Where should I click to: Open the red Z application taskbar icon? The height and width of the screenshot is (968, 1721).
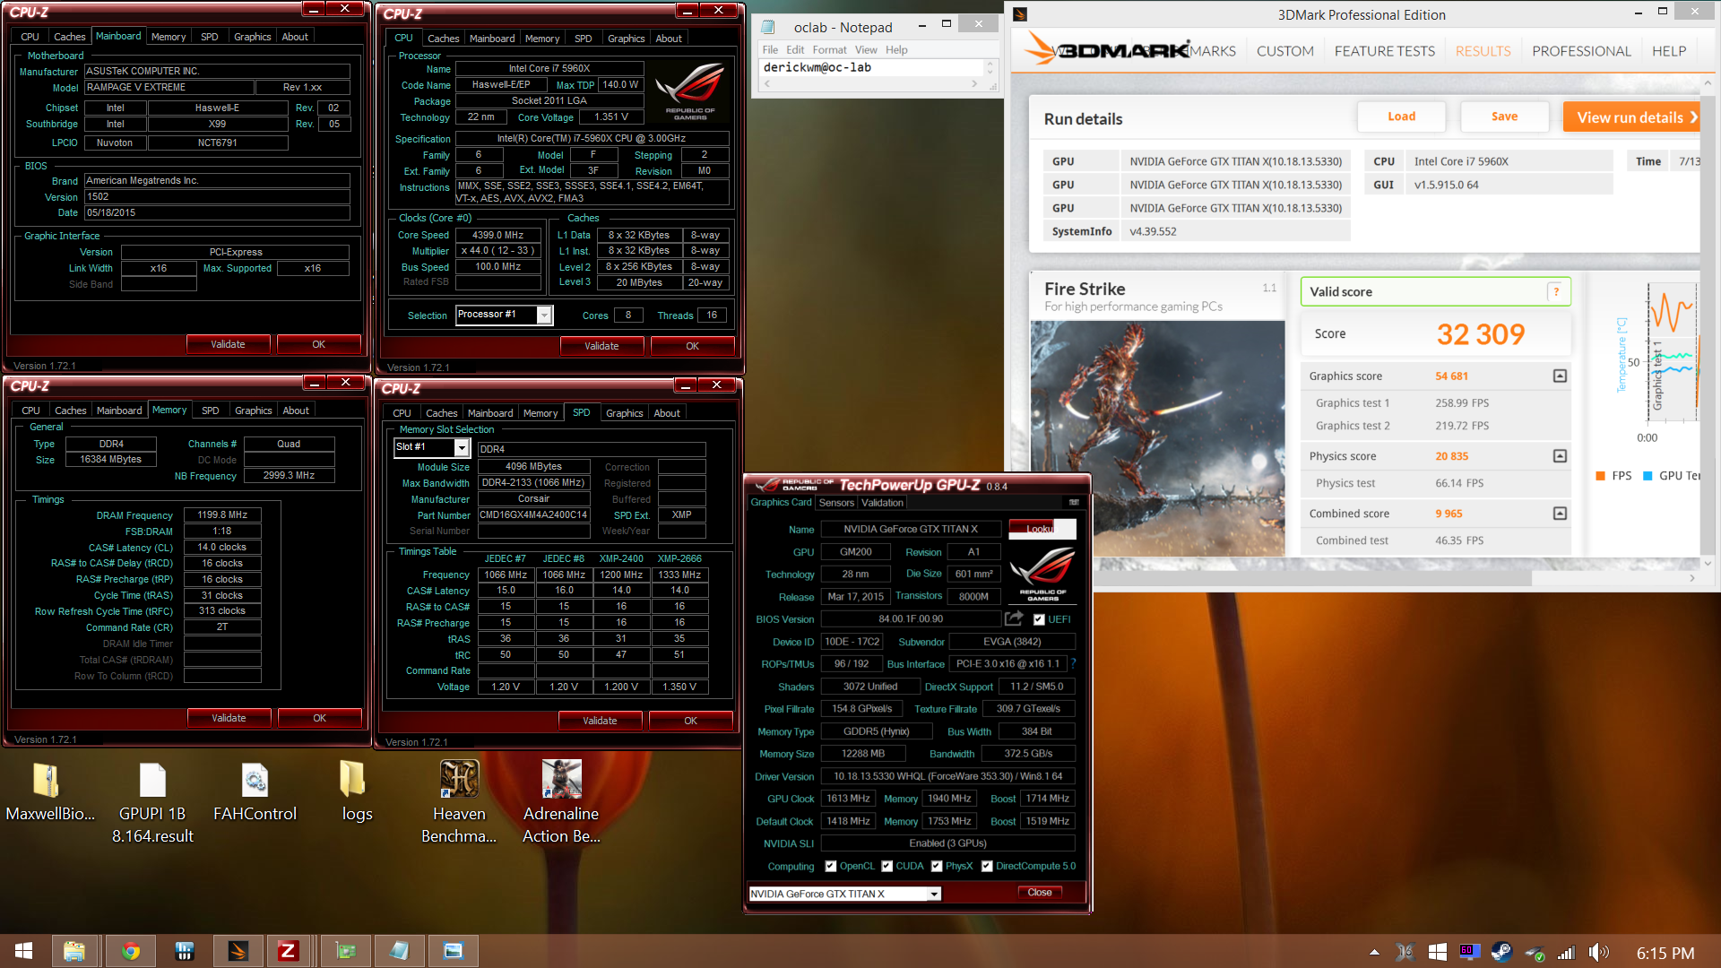[288, 951]
